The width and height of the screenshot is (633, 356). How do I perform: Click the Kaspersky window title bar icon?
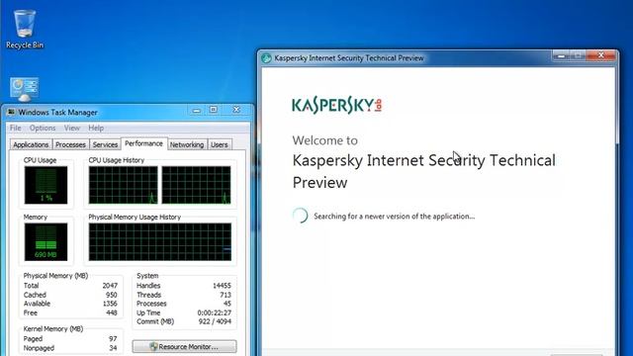tap(266, 57)
